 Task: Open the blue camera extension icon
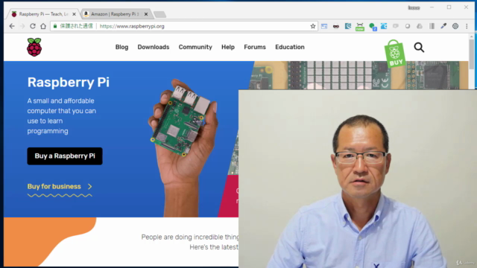[384, 26]
